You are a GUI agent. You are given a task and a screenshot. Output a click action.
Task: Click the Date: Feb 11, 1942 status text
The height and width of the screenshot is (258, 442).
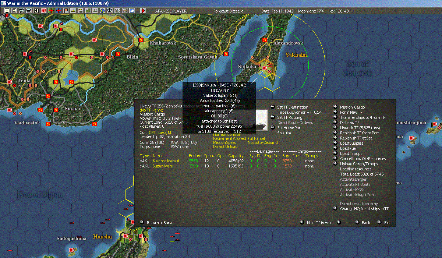click(277, 11)
